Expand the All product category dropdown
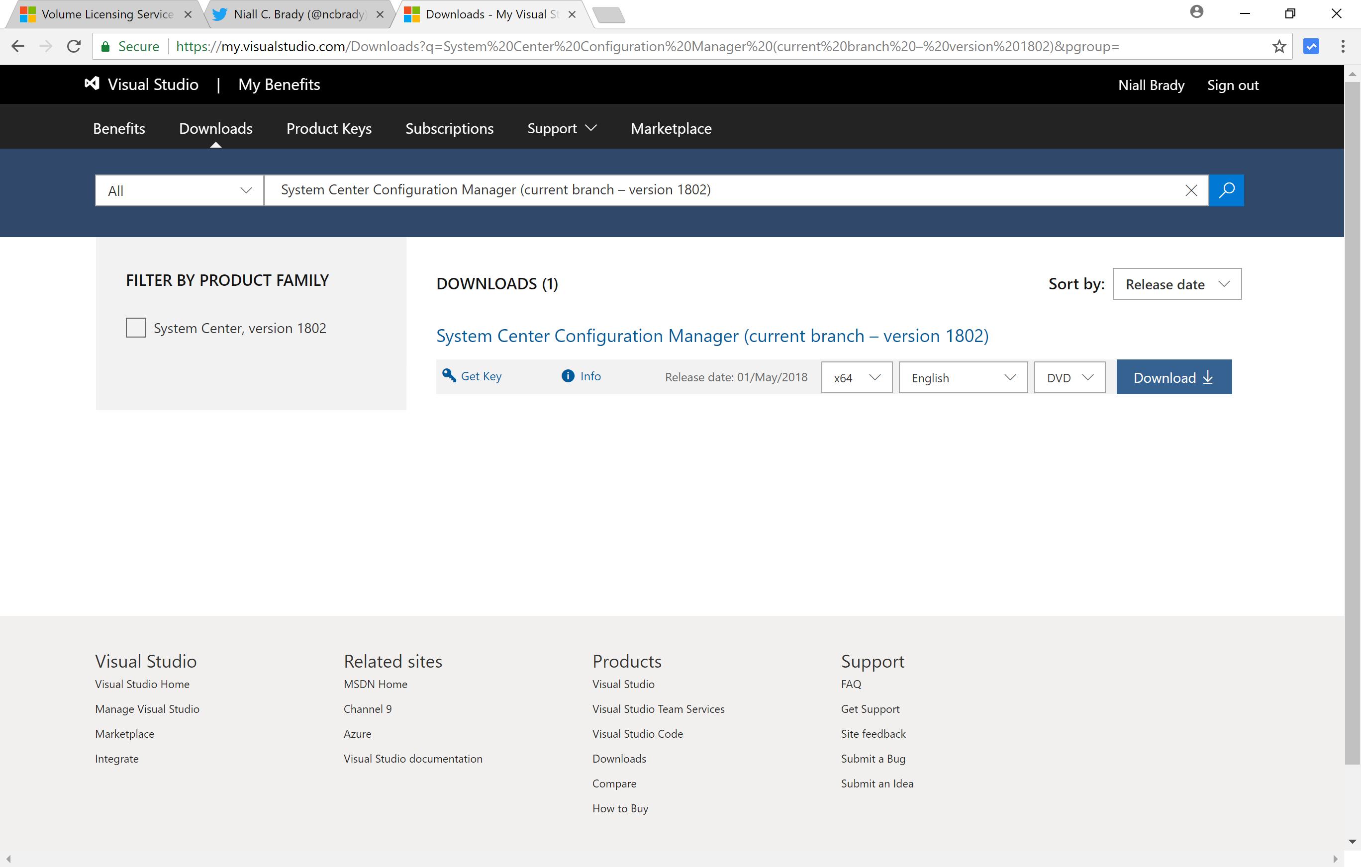Screen dimensions: 1361x867 coord(180,190)
